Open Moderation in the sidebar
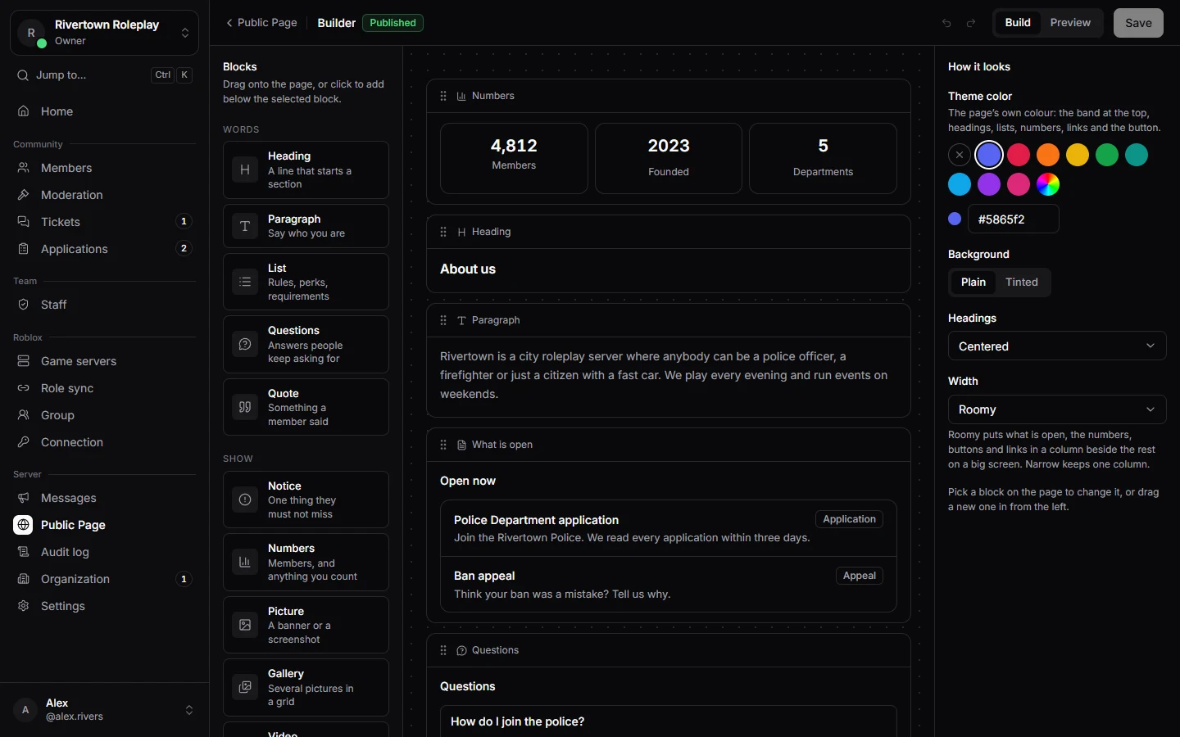The height and width of the screenshot is (737, 1180). pyautogui.click(x=104, y=195)
